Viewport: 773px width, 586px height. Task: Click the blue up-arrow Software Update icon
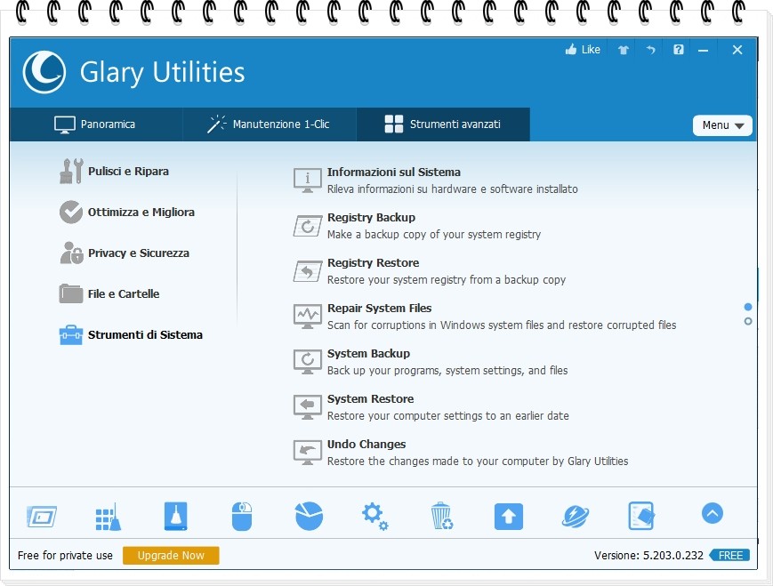pyautogui.click(x=509, y=516)
